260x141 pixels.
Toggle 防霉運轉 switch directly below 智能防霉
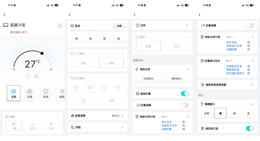pos(185,105)
